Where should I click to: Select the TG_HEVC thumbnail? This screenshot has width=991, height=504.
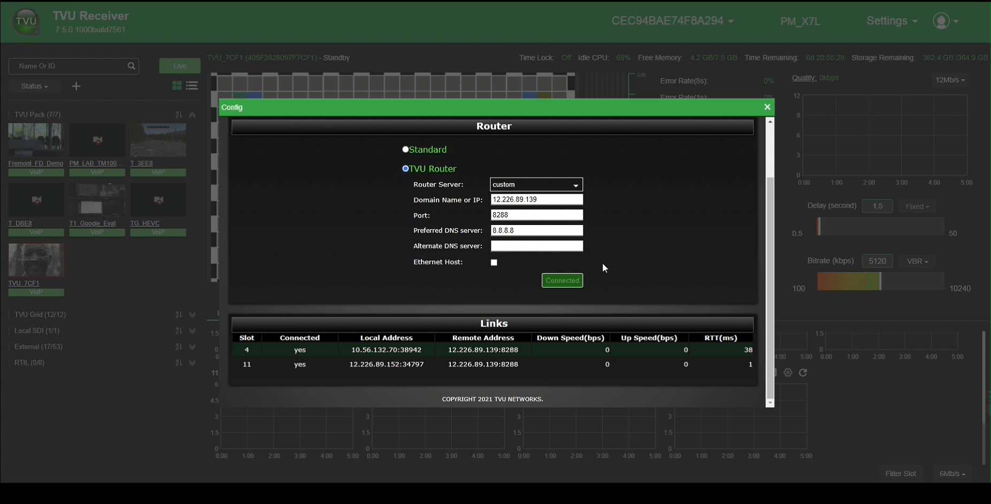tap(158, 200)
